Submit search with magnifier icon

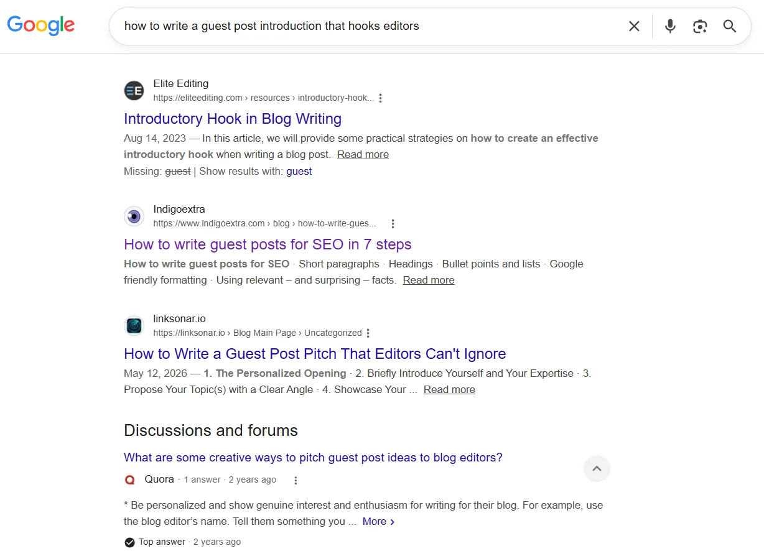tap(730, 26)
